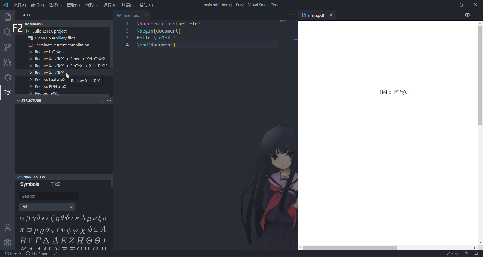Toggle Spell checker in status bar

point(453,253)
